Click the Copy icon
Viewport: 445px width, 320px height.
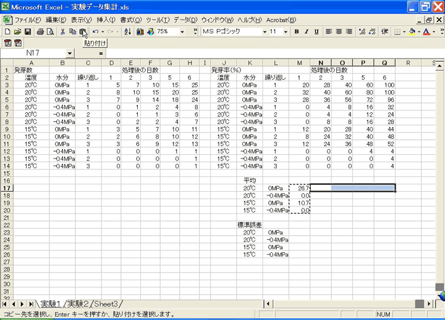[x=73, y=31]
